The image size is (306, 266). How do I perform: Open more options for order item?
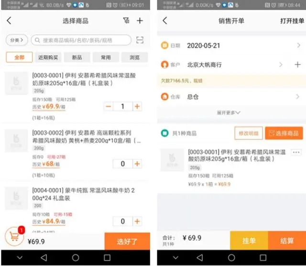click(x=296, y=152)
